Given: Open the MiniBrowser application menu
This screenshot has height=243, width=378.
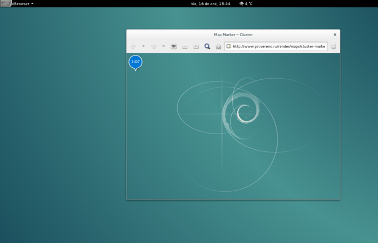Looking at the screenshot, I should [x=19, y=3].
